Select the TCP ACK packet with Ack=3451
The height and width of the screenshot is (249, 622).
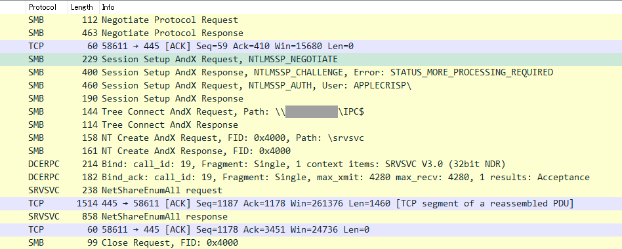(x=311, y=229)
